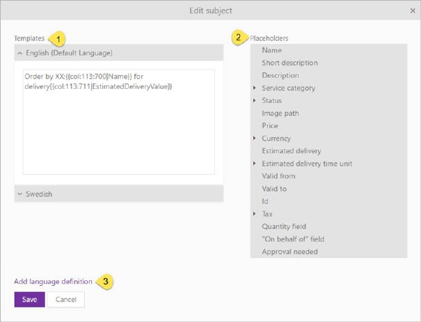Expand the Tax placeholder node
Screen dimensions: 421x322
[255, 214]
